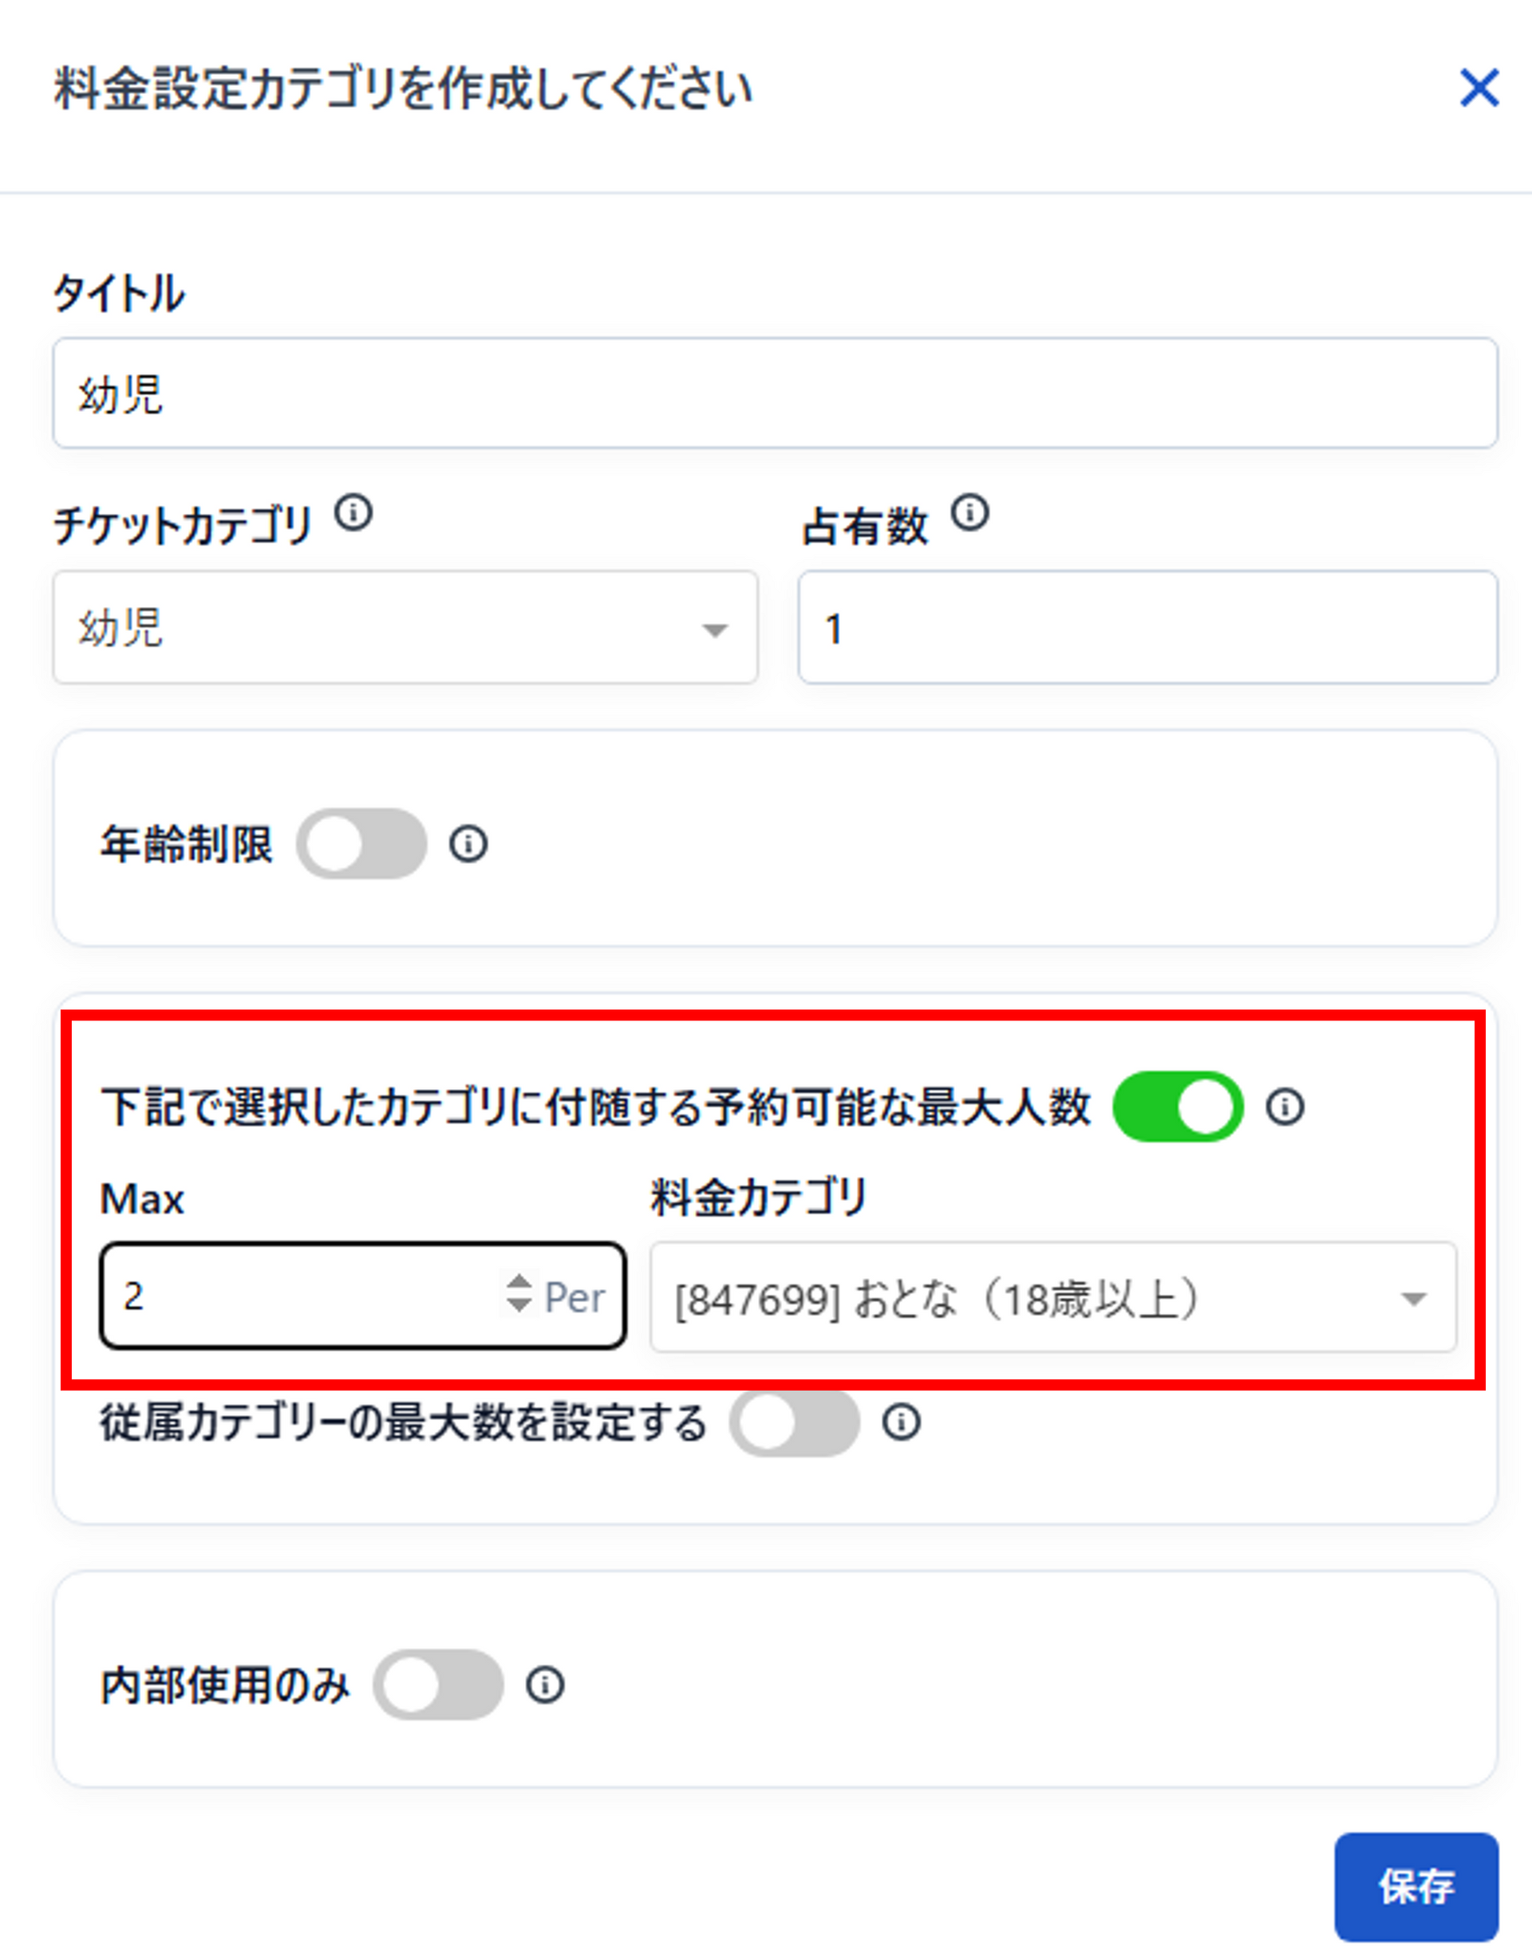Increase Max value with the spinner arrows
Image resolution: width=1532 pixels, height=1953 pixels.
pyautogui.click(x=519, y=1282)
